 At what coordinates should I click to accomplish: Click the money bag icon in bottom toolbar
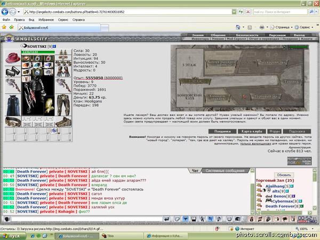click(251, 219)
